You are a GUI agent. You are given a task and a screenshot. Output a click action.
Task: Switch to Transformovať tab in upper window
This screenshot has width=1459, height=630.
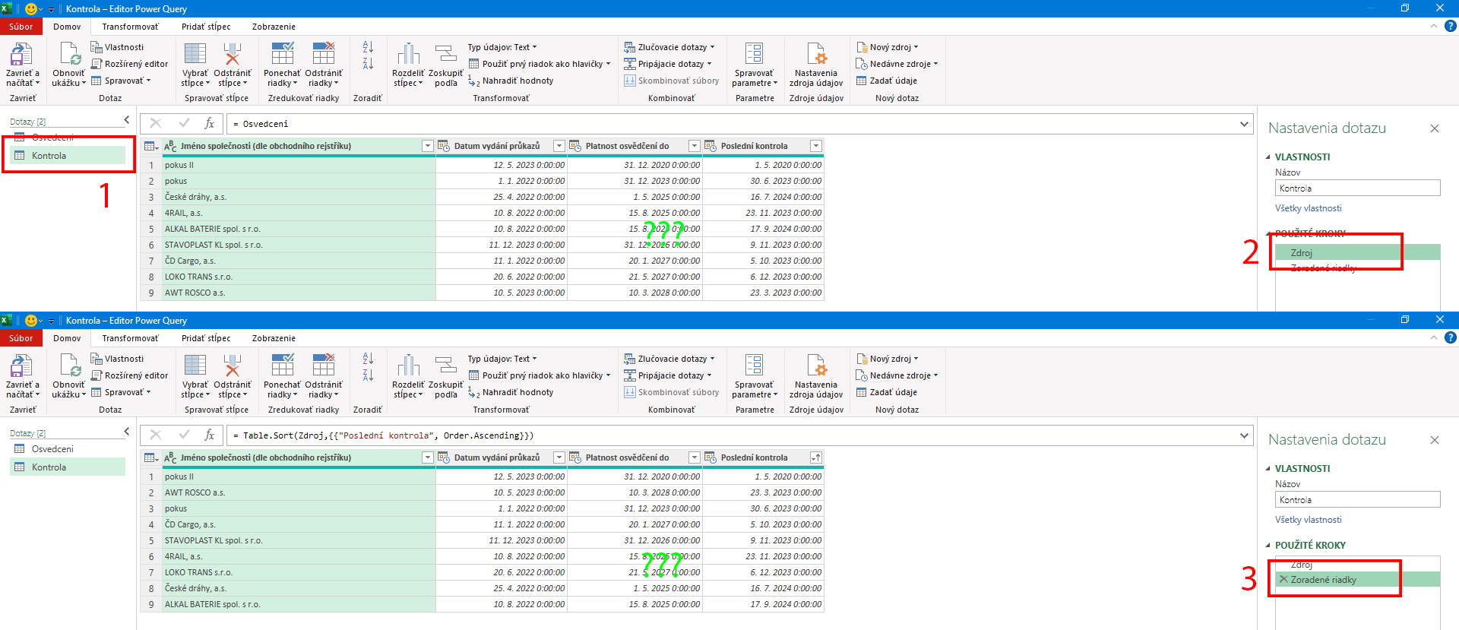(131, 27)
